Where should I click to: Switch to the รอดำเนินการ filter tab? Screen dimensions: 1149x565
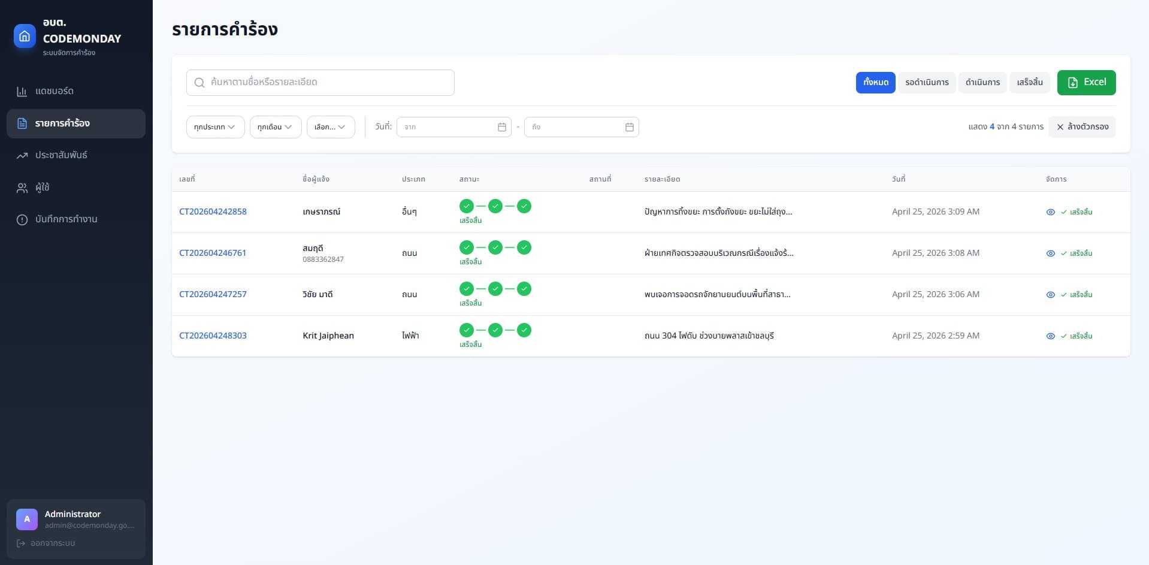[x=927, y=82]
